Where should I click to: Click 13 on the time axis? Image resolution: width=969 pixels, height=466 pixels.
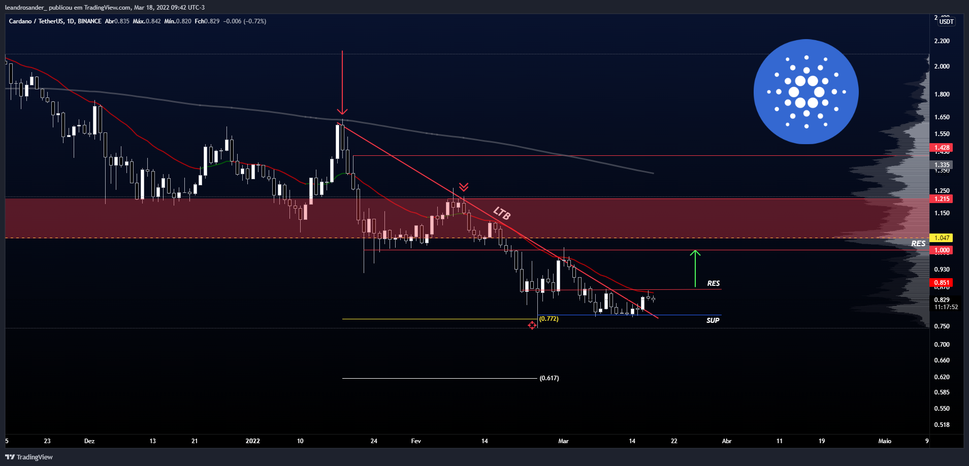152,441
